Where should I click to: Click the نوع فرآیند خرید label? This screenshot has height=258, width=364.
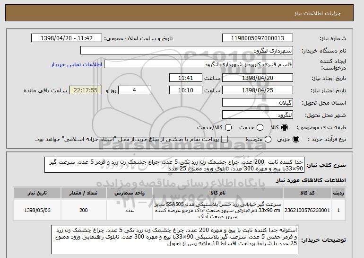pyautogui.click(x=327, y=139)
